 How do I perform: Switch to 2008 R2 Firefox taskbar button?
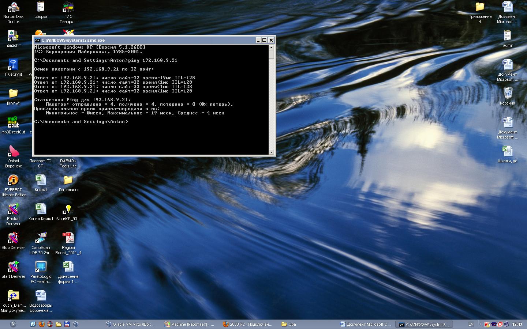[x=248, y=324]
